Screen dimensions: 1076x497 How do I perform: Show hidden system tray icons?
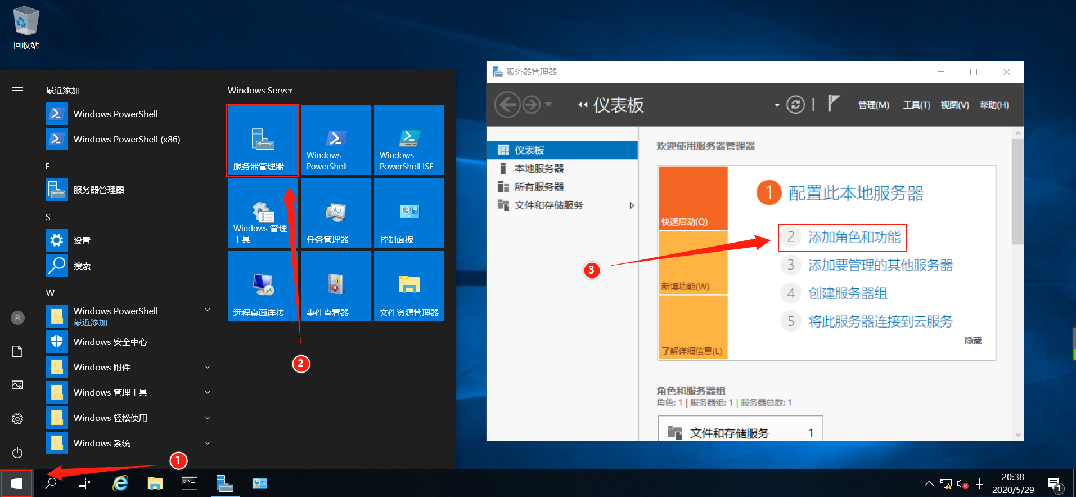click(x=929, y=483)
